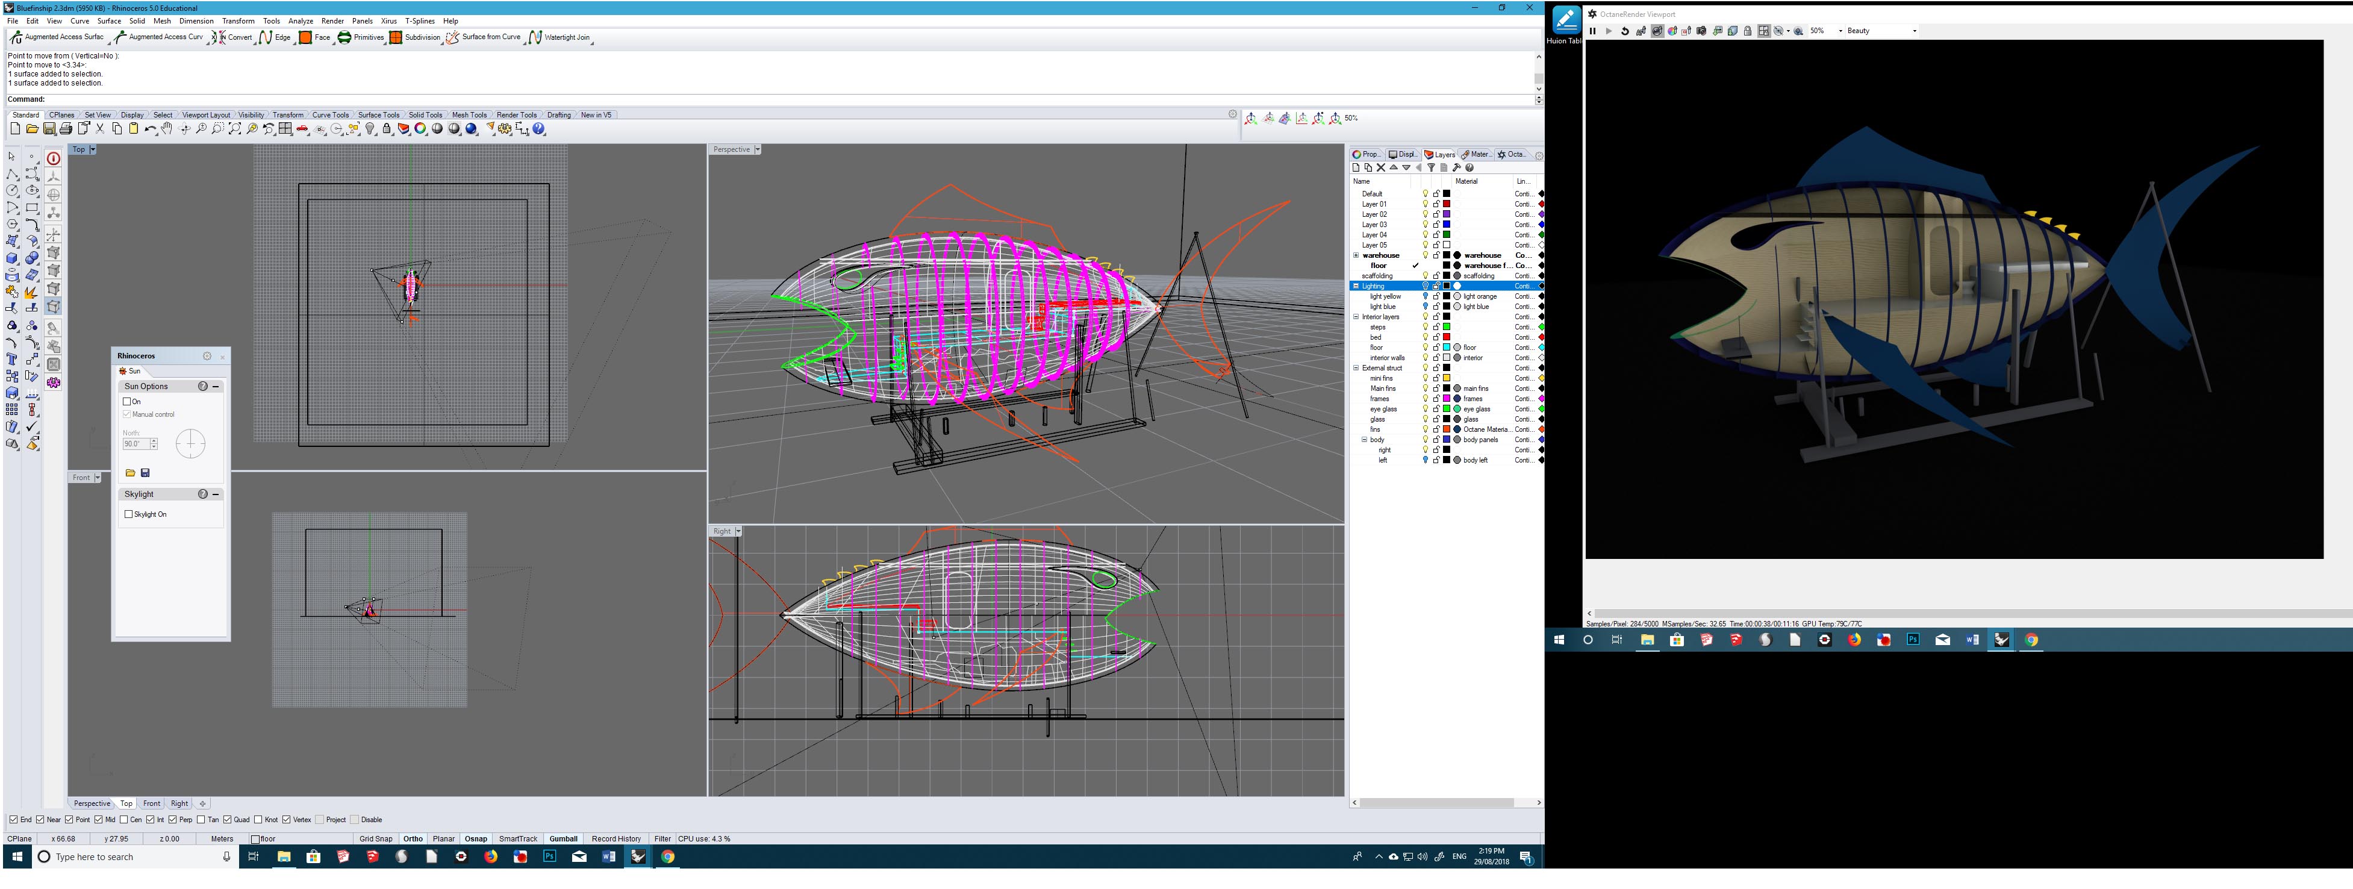Toggle the Ortho status bar button
This screenshot has width=2353, height=889.
(x=413, y=840)
